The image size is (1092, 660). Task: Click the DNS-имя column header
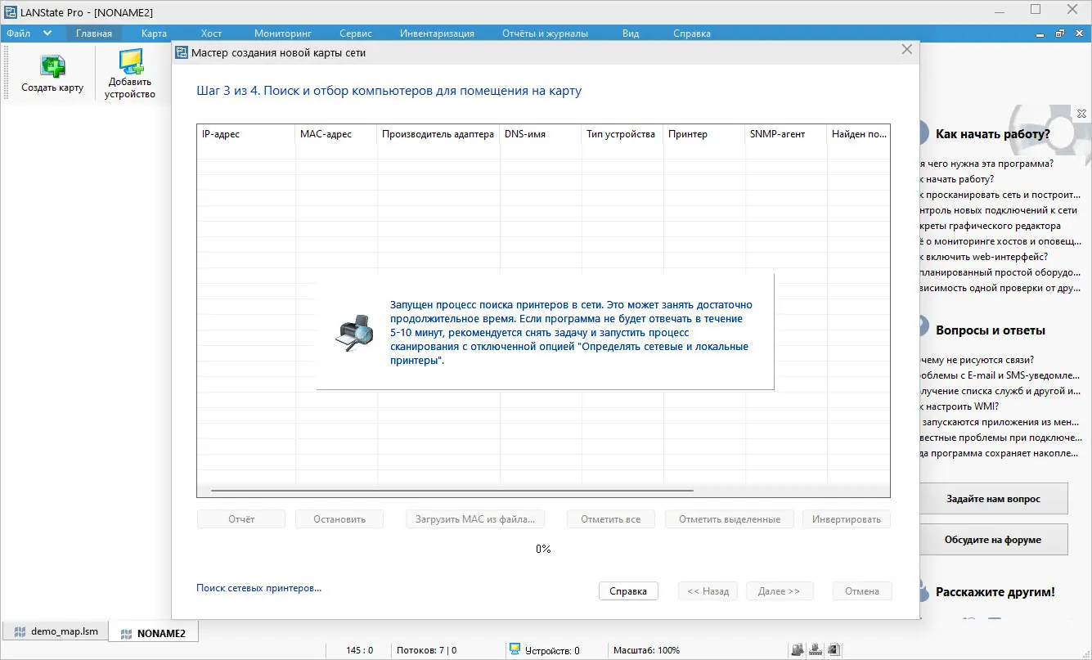(541, 134)
